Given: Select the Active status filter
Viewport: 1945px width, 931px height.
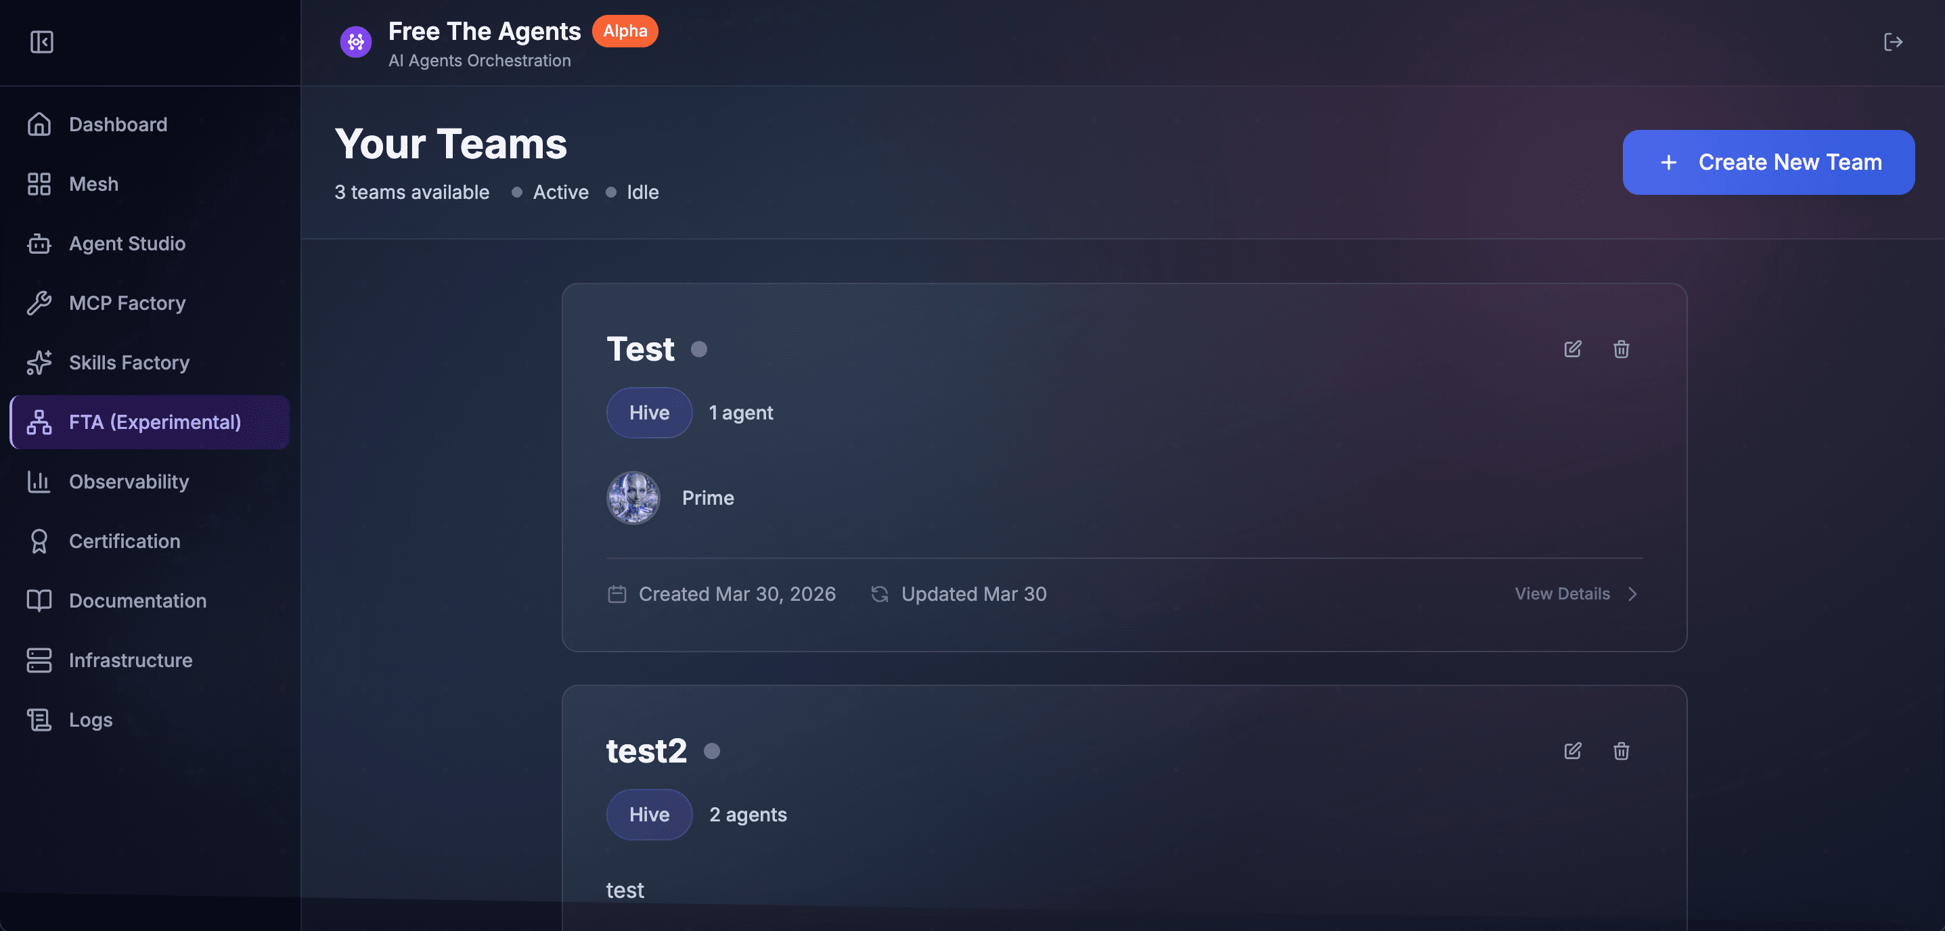Looking at the screenshot, I should (560, 191).
